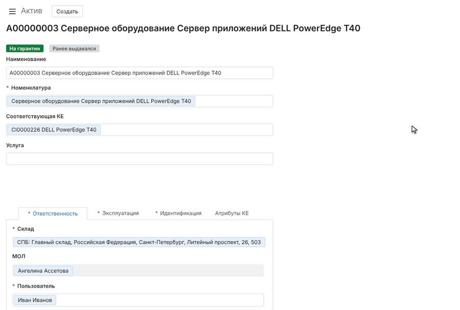Click the На гарантии status badge
The height and width of the screenshot is (310, 460).
(x=25, y=49)
